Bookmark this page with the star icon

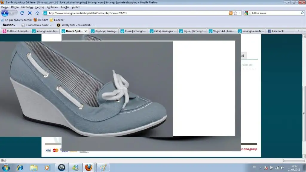(x=235, y=13)
